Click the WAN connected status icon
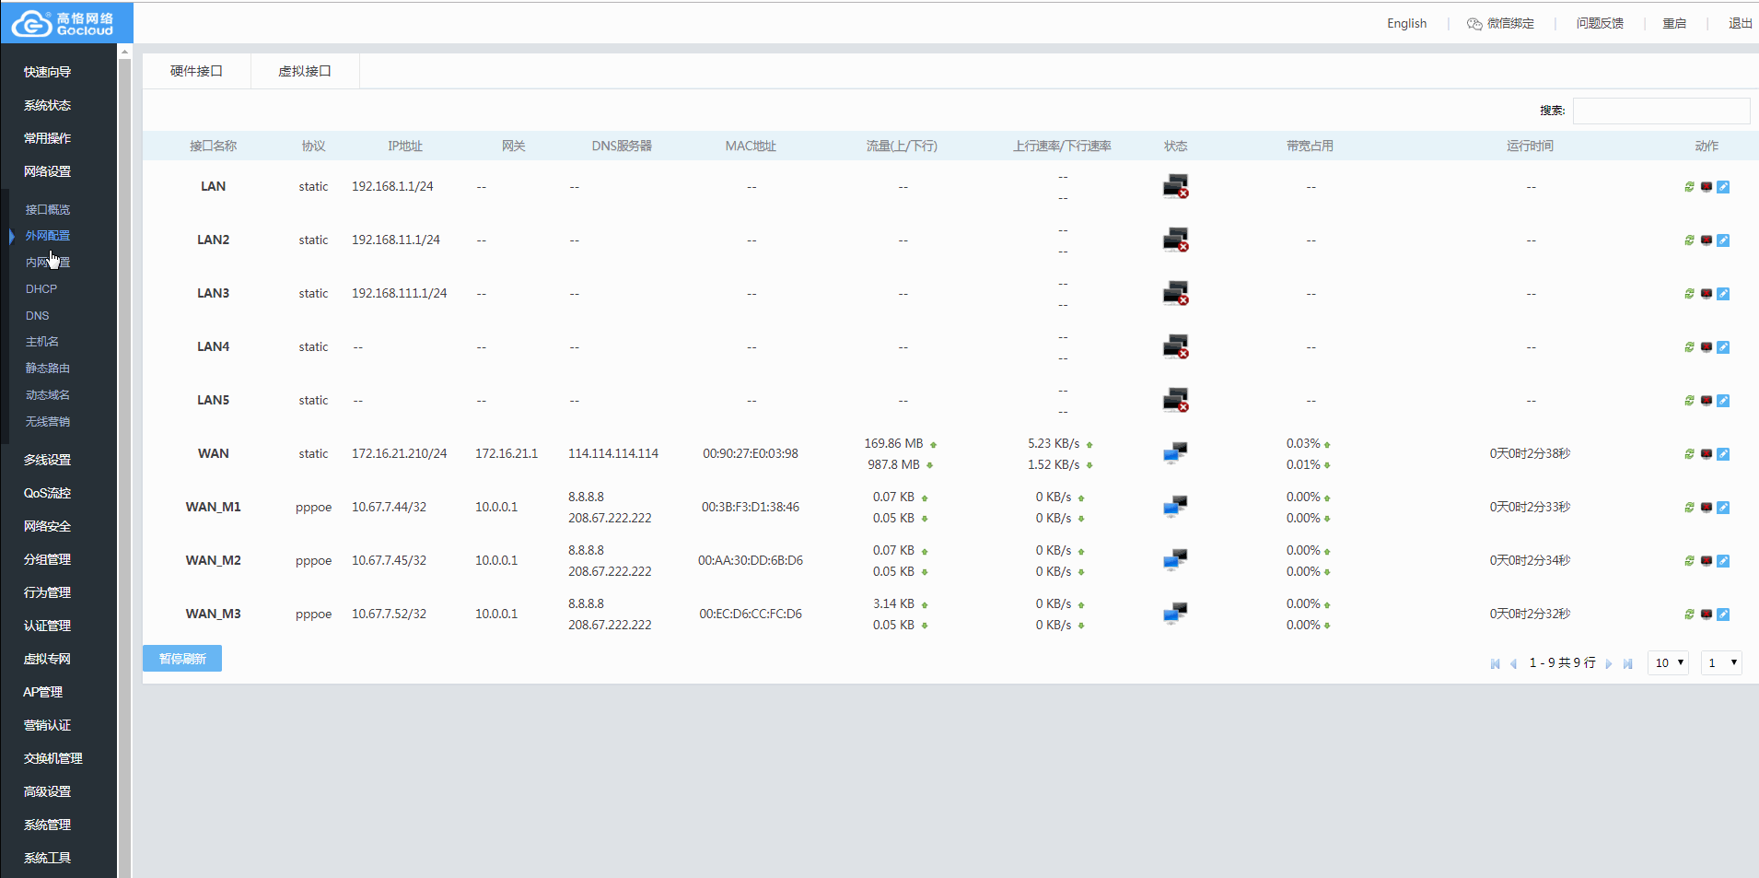The width and height of the screenshot is (1759, 878). (1175, 453)
